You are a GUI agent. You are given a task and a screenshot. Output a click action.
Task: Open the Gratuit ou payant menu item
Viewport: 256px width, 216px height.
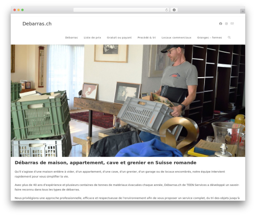(x=119, y=38)
